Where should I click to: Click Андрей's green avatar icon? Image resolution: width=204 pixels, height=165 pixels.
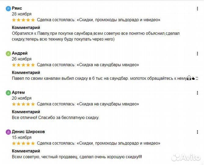8,53
